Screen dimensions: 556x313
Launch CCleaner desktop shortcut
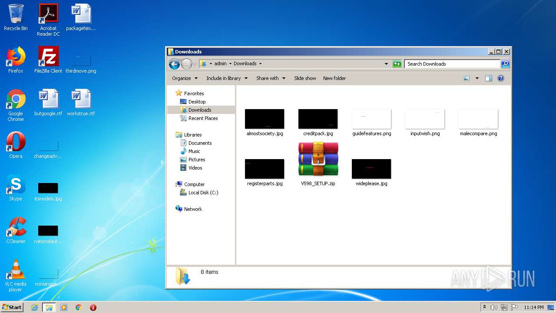16,230
